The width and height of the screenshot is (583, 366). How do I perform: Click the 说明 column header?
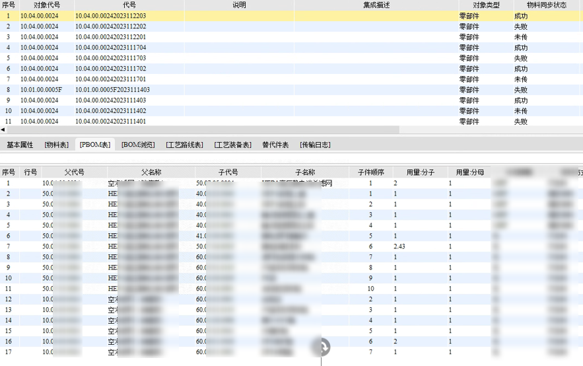coord(239,5)
